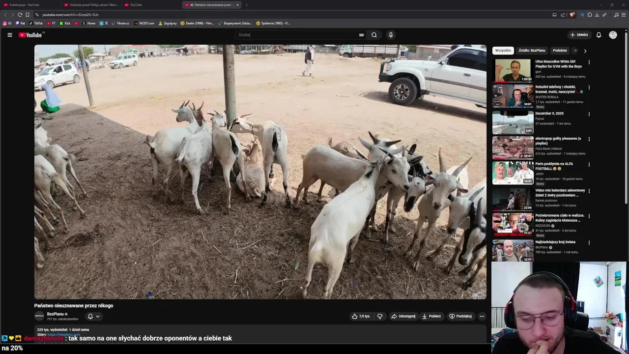Open the Epidemia (1995) bookmark
The height and width of the screenshot is (354, 629).
tap(273, 23)
